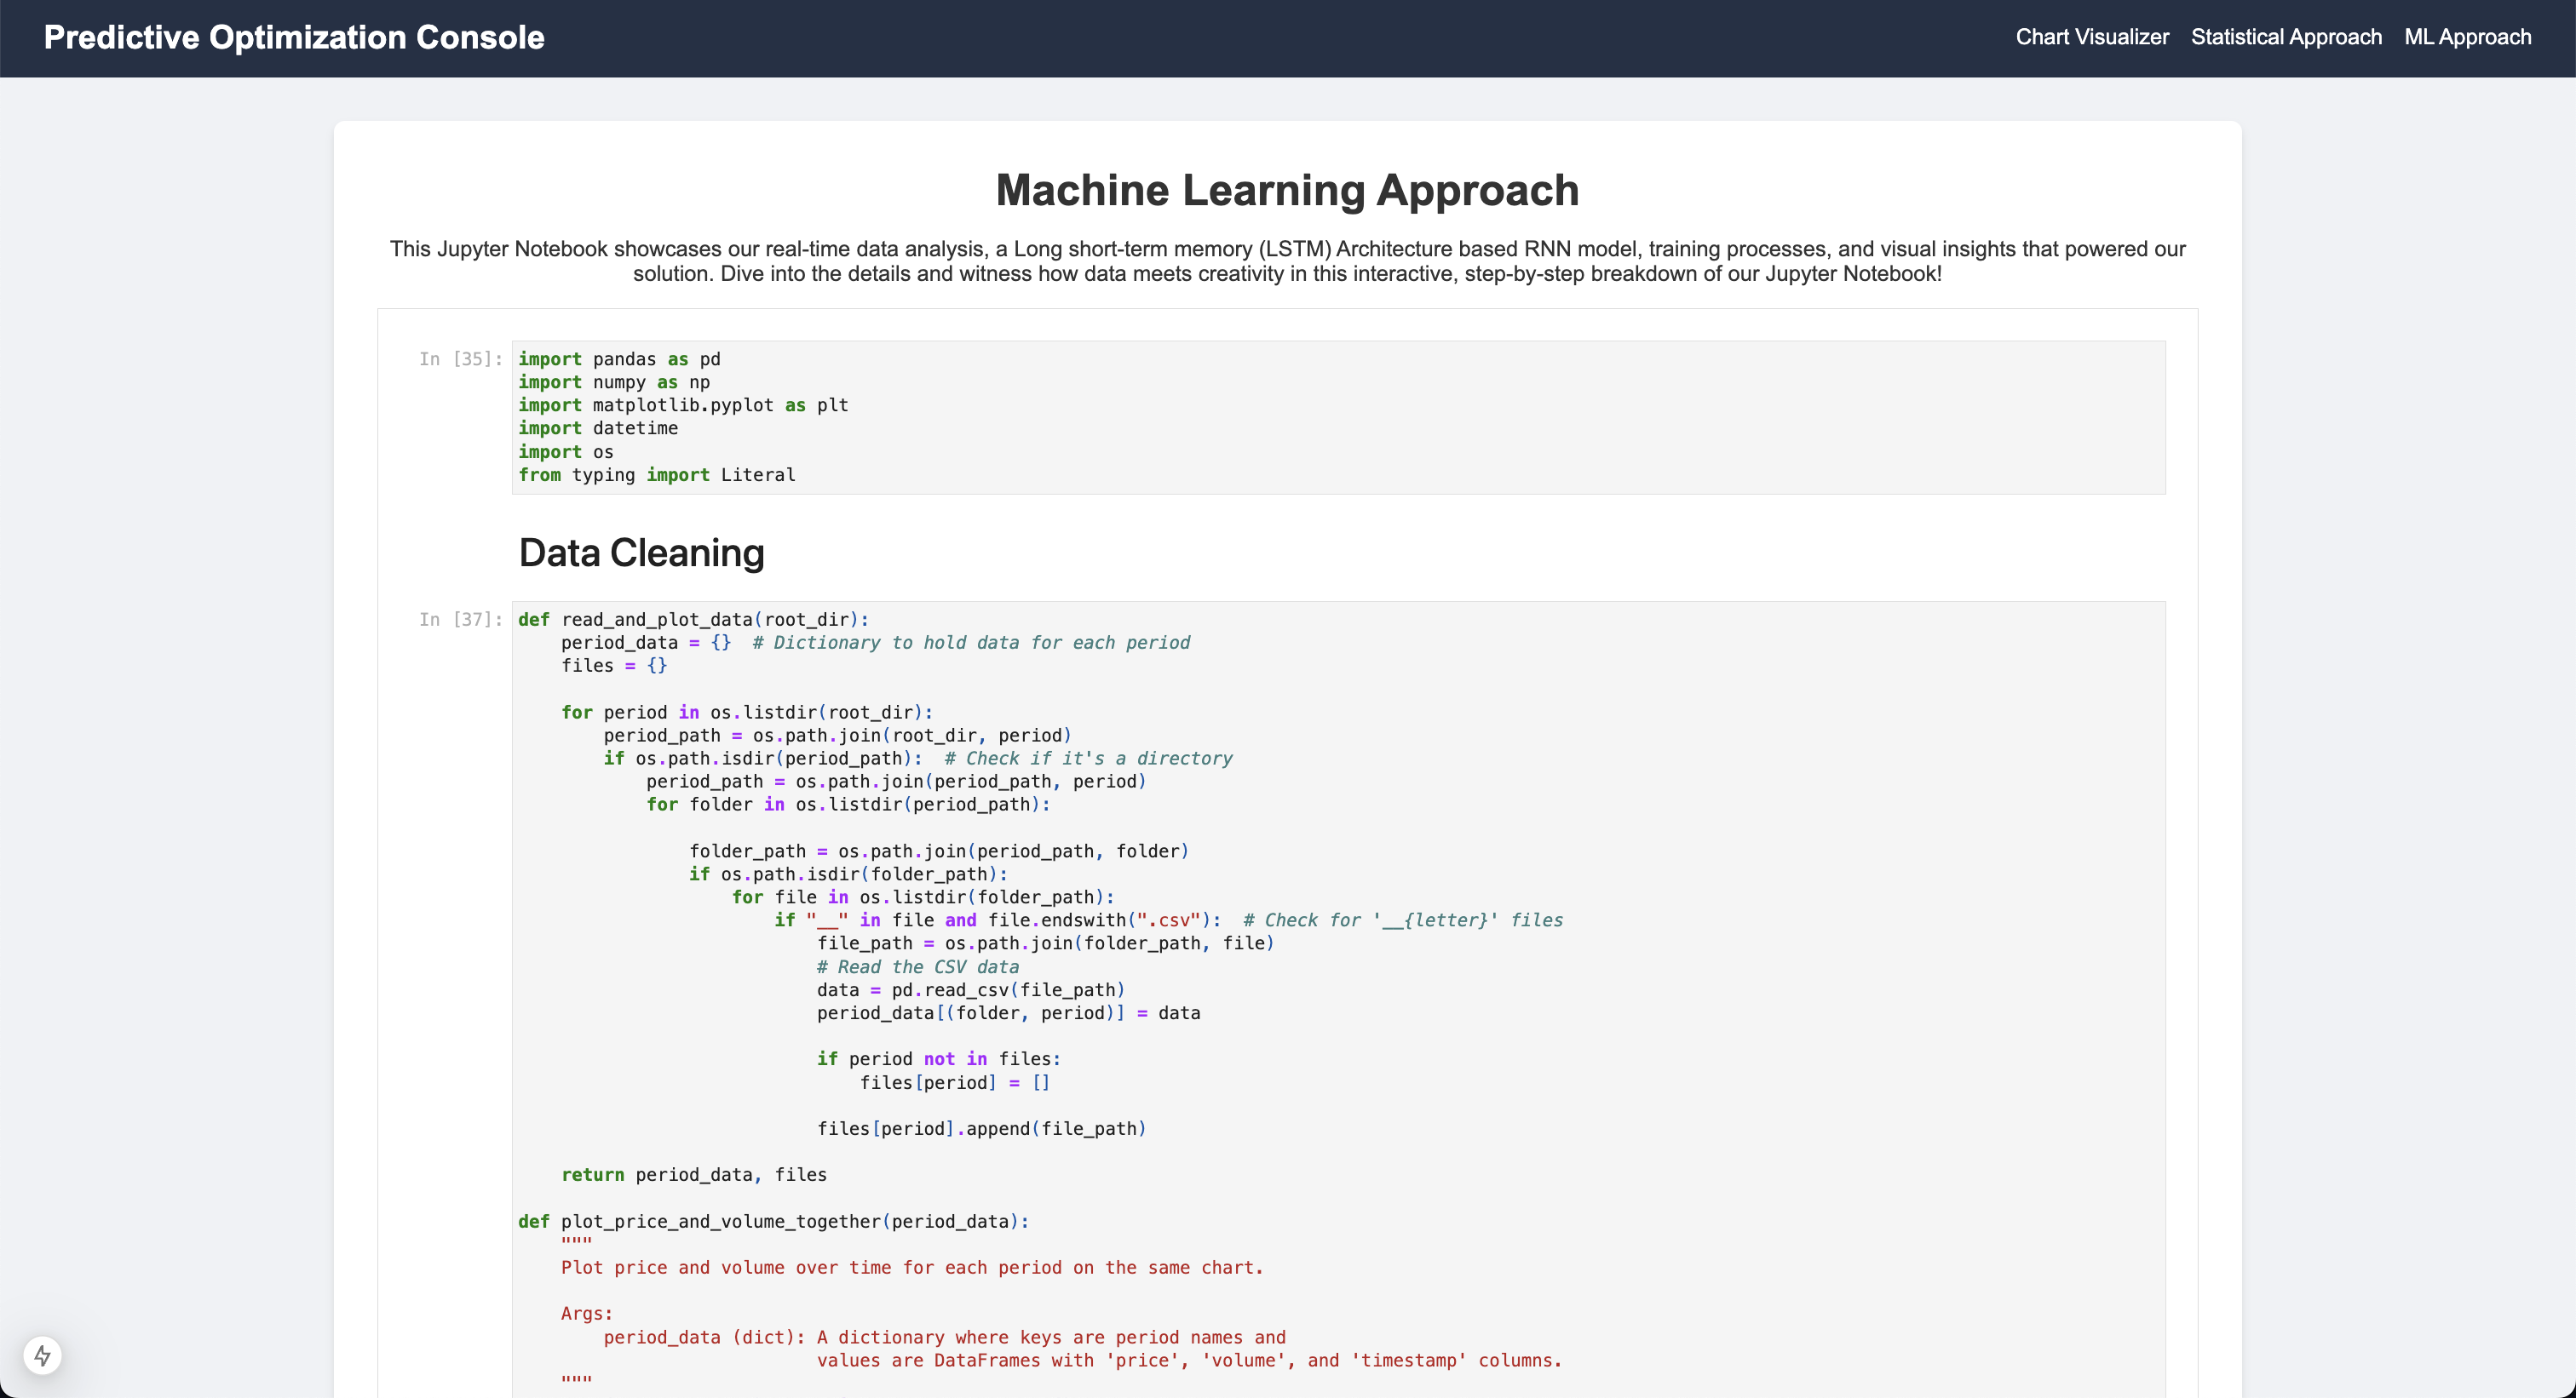Click the Predictive Optimization Console title
Image resolution: width=2576 pixels, height=1398 pixels.
(294, 37)
